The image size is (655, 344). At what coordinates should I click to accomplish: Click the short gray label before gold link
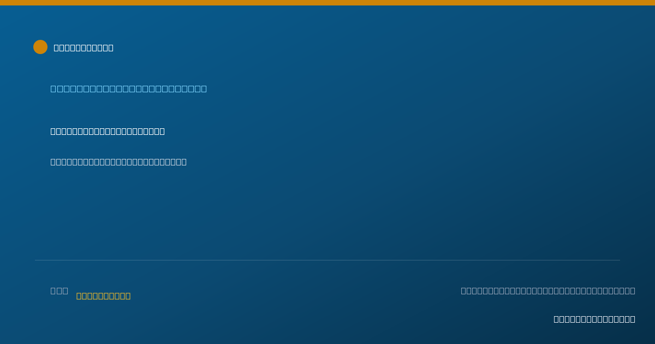59,290
